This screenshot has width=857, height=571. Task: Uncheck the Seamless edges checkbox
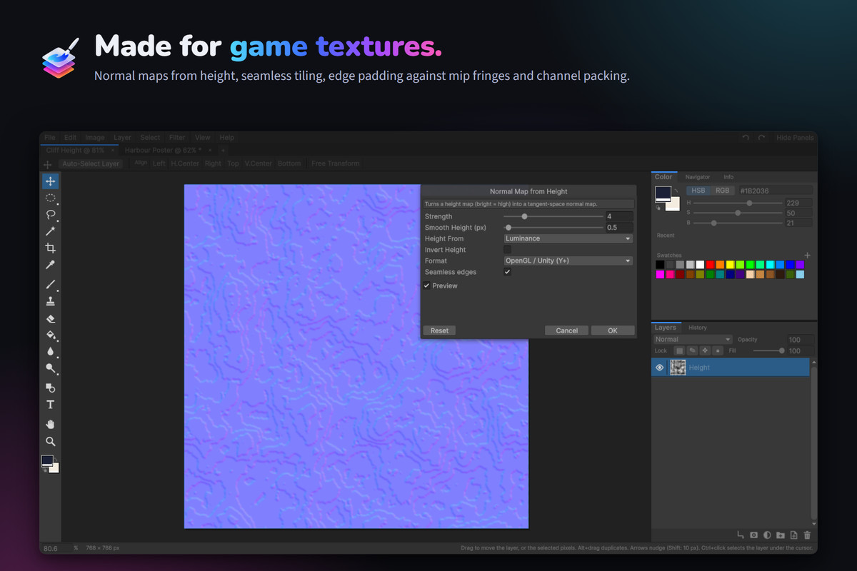click(507, 272)
